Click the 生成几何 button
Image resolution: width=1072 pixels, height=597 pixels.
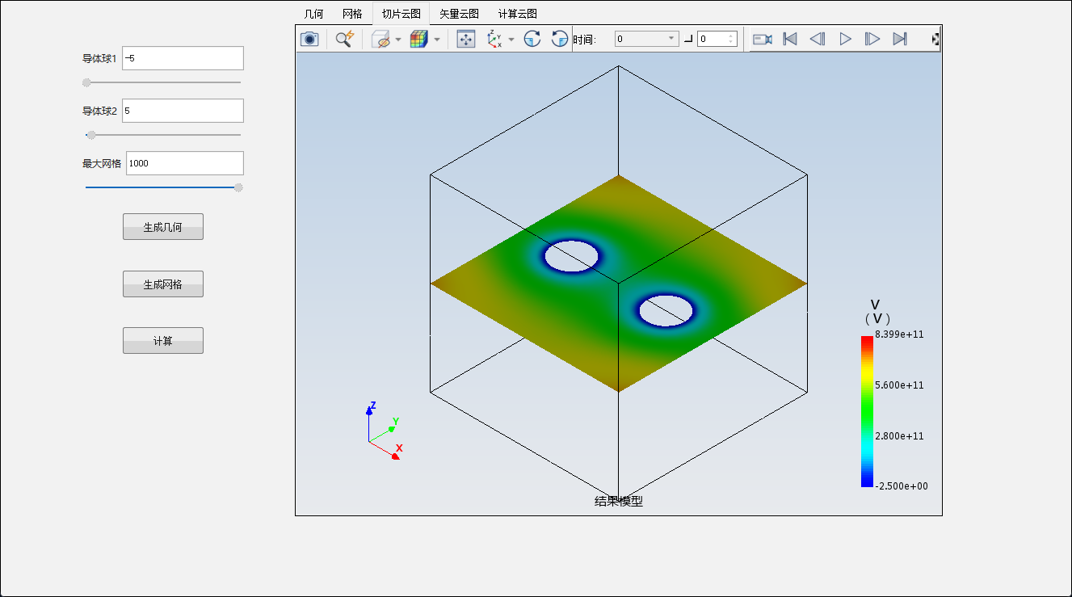click(163, 227)
